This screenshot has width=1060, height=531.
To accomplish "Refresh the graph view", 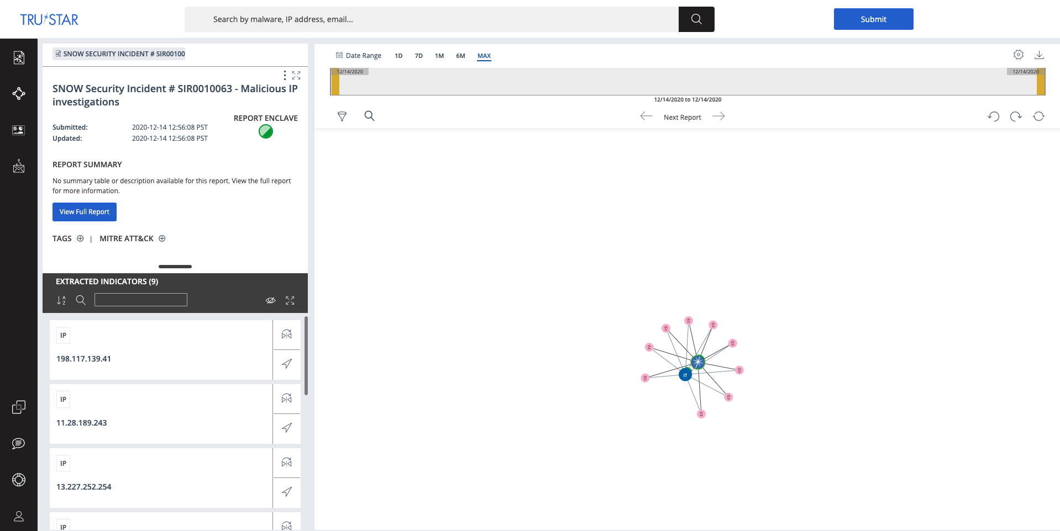I will [x=1039, y=116].
